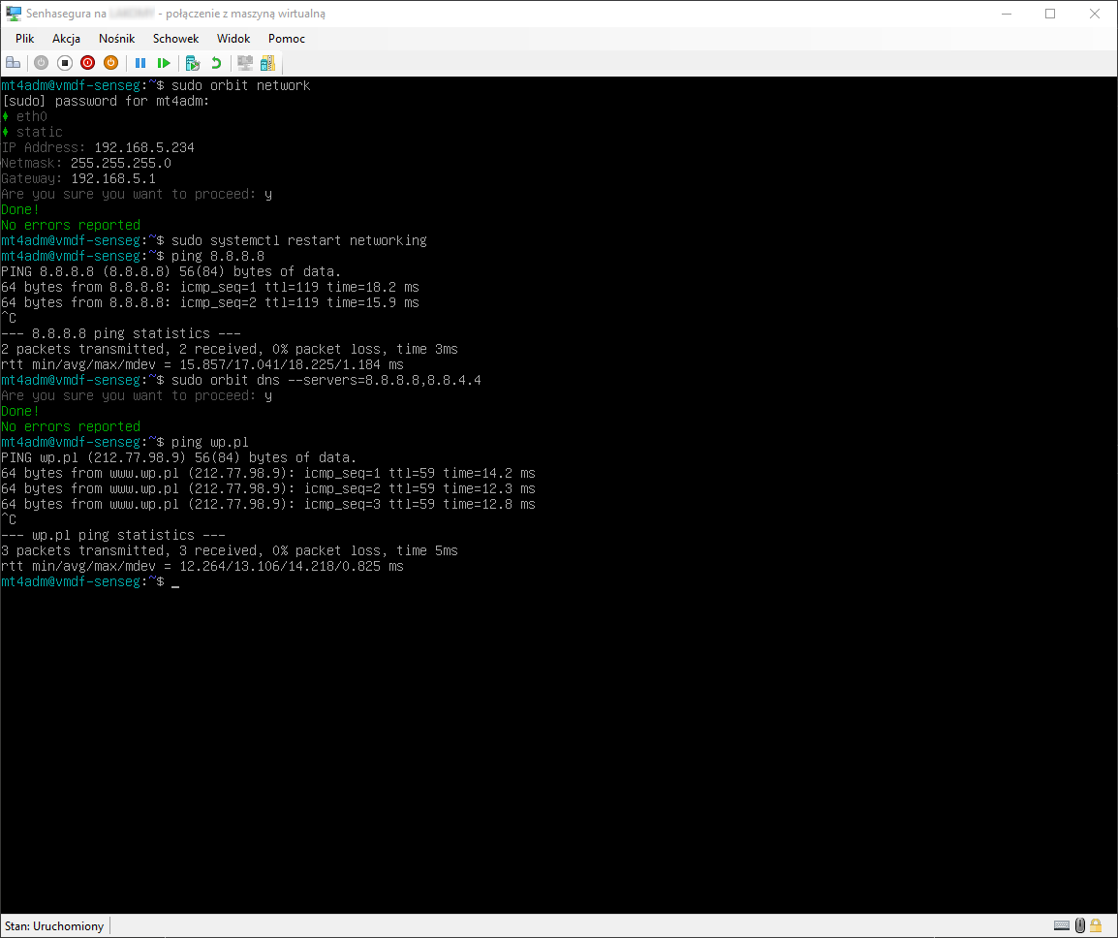
Task: Revert the VM with the green undo arrow
Action: [216, 63]
